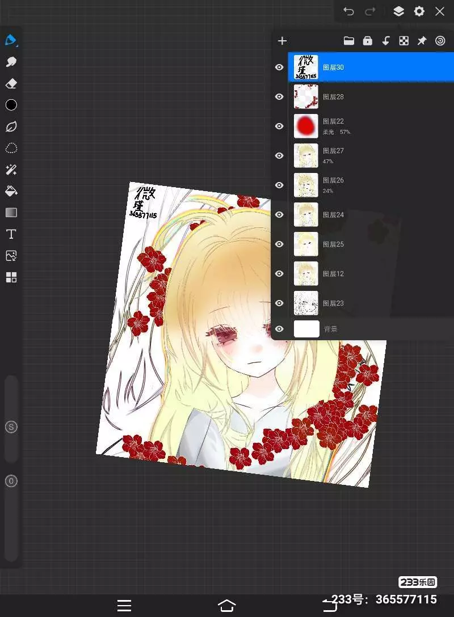Activate the Magic Wand tool
This screenshot has width=454, height=617.
coord(11,170)
